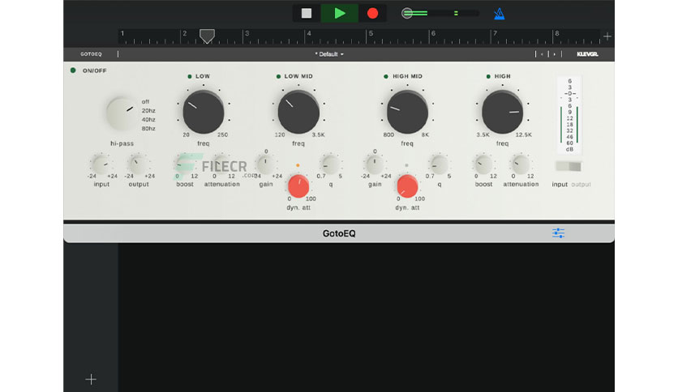678x392 pixels.
Task: Open the Default preset dropdown
Action: tap(329, 54)
